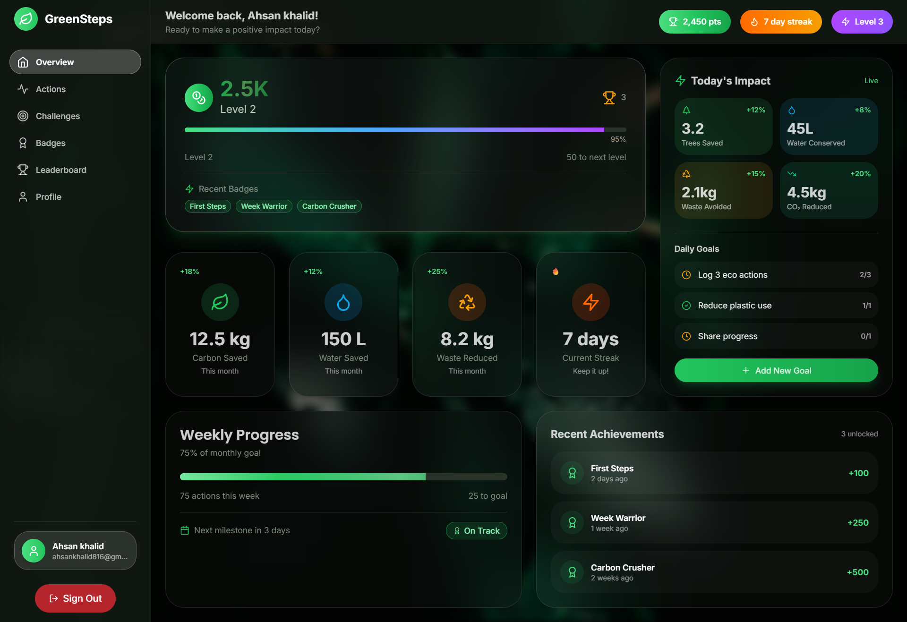Toggle the Reduce plastic use goal check
This screenshot has height=622, width=907.
686,306
